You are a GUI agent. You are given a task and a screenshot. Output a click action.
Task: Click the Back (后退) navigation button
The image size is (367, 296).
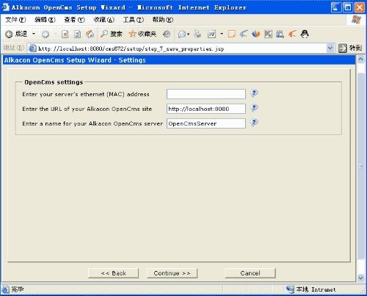(16, 34)
